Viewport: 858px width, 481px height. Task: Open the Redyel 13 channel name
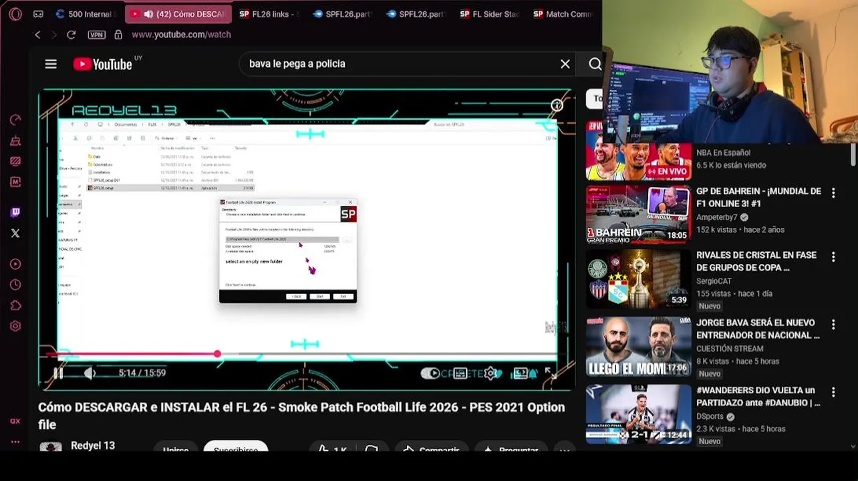(x=93, y=446)
